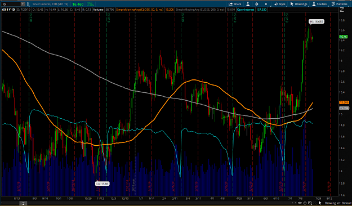Click the orange 15.206 moving average tag
The height and width of the screenshot is (206, 352).
pos(344,102)
